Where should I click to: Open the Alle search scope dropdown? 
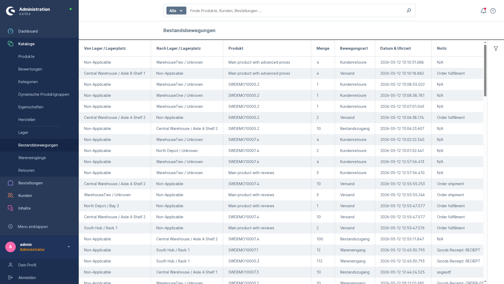[x=176, y=11]
